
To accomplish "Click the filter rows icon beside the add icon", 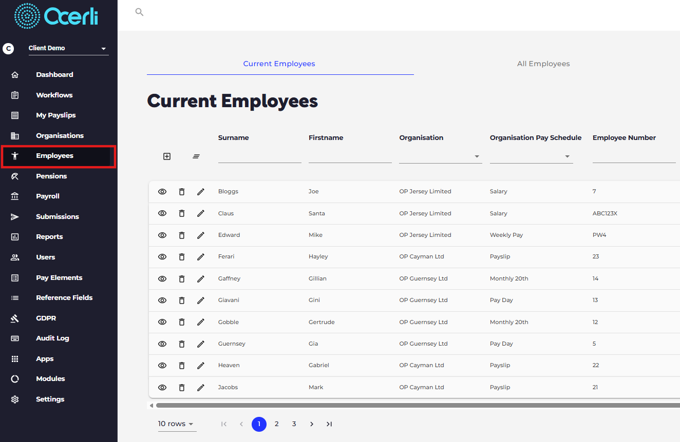I will pyautogui.click(x=196, y=156).
